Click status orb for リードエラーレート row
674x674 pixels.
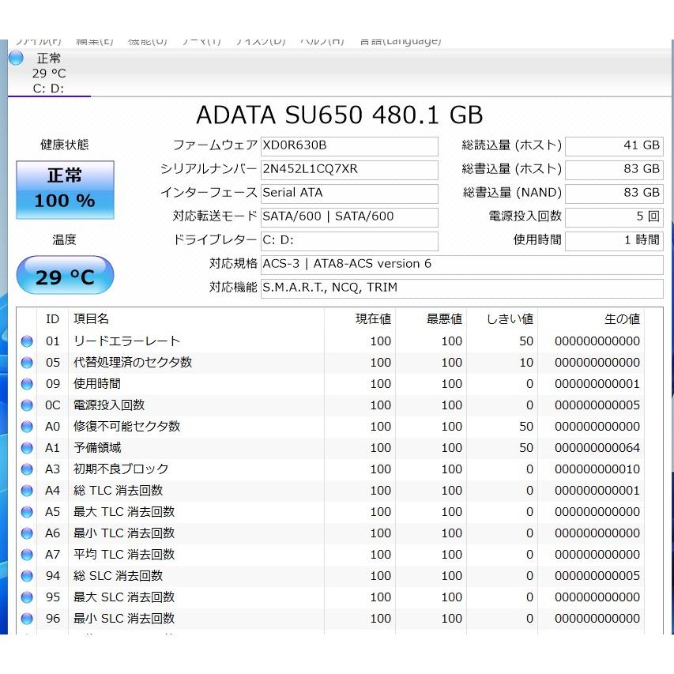coord(27,341)
